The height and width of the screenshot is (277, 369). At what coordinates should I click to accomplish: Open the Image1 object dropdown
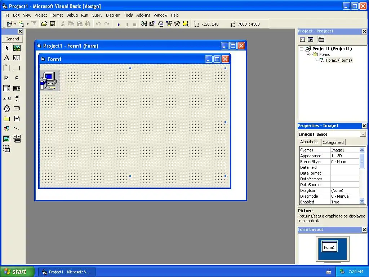pyautogui.click(x=363, y=134)
